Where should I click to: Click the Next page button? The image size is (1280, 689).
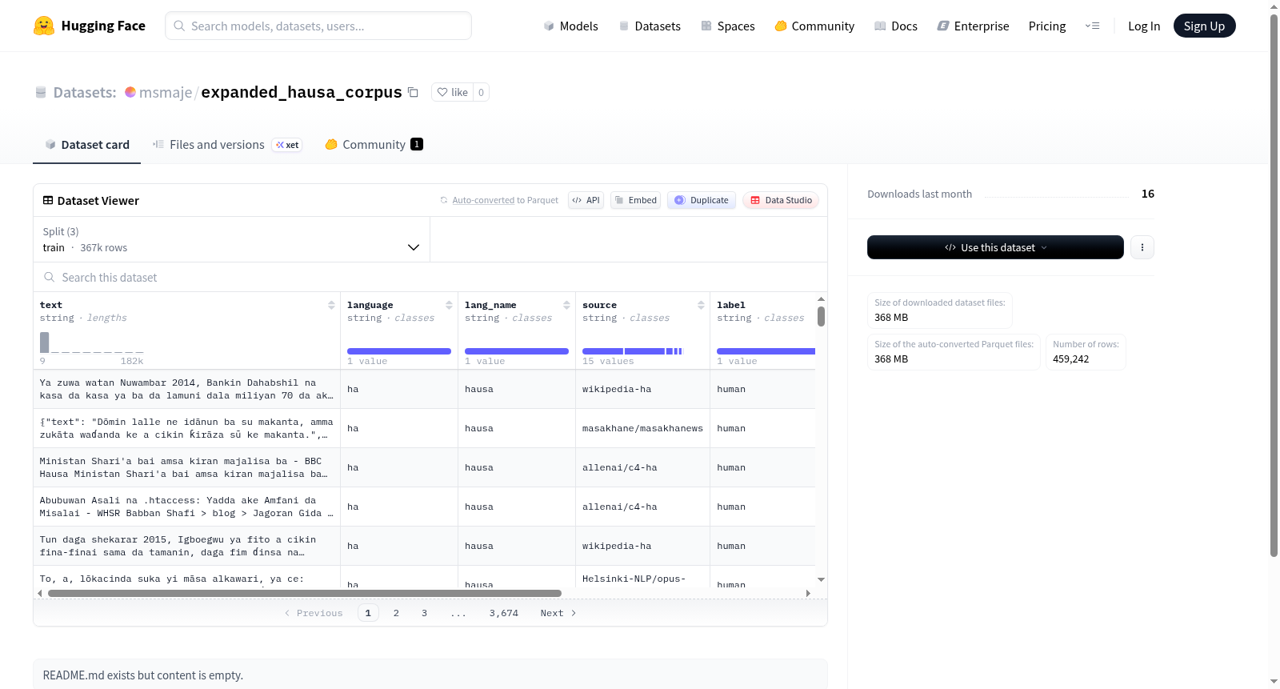[558, 613]
